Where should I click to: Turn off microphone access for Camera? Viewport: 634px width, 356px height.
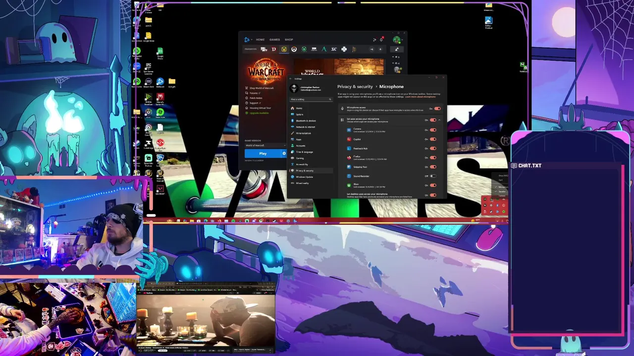click(x=433, y=130)
